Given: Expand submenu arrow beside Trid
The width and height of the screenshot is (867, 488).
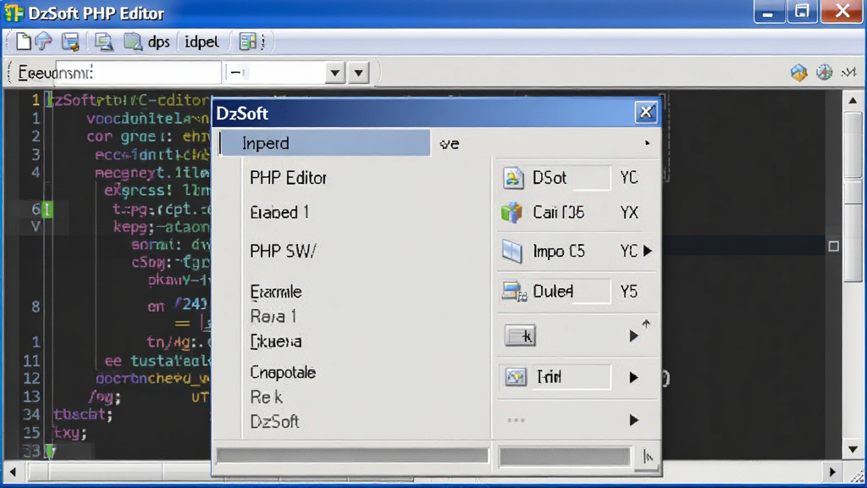Looking at the screenshot, I should 633,377.
